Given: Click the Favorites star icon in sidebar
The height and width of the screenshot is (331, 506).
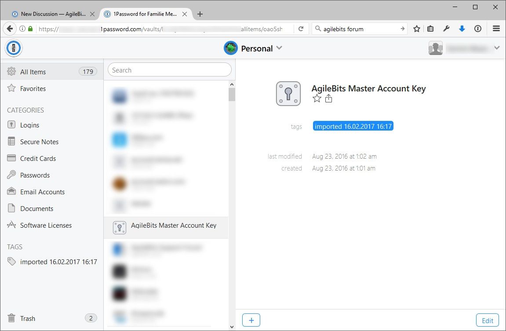Looking at the screenshot, I should coord(11,88).
